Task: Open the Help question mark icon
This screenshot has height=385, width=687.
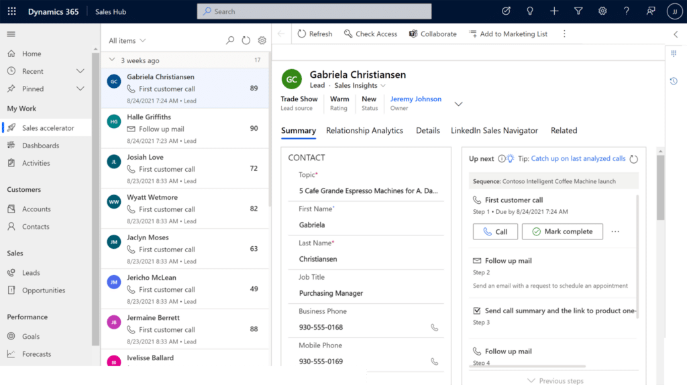Action: (627, 11)
